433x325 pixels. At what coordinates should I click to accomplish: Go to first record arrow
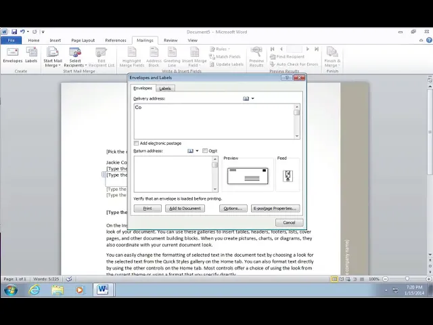coord(272,49)
